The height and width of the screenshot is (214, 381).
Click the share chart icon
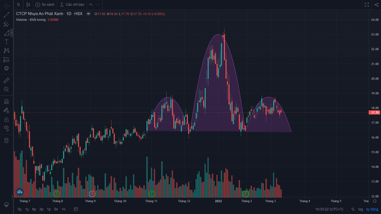376,5
